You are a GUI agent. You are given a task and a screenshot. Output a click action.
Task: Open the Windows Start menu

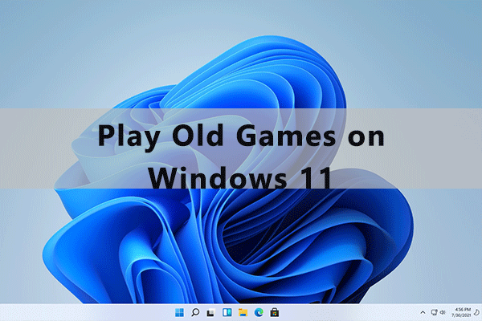tap(179, 313)
